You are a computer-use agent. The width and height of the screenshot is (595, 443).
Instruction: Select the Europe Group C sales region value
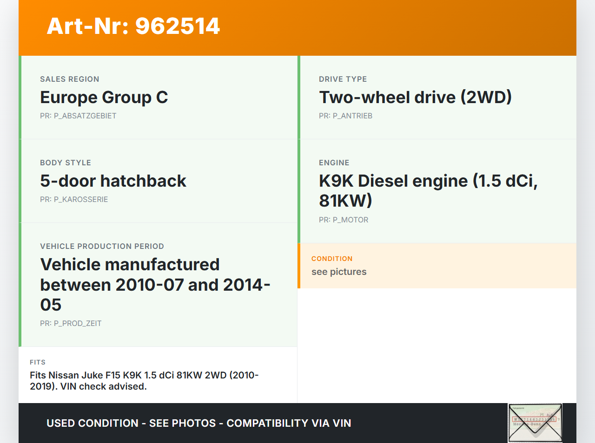(x=104, y=98)
